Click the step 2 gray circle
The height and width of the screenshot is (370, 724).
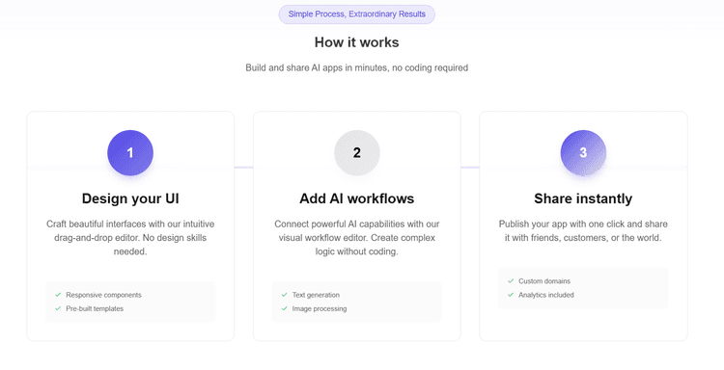357,152
